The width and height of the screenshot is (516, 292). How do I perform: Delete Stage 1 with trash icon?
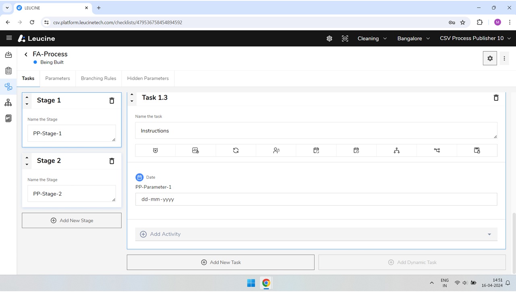[112, 100]
